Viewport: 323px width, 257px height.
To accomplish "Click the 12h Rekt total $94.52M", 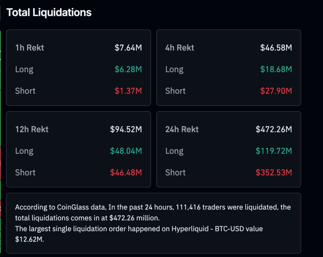I will (126, 129).
